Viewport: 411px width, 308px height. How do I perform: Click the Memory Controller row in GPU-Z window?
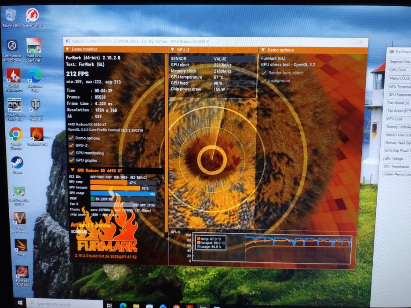[x=398, y=127]
